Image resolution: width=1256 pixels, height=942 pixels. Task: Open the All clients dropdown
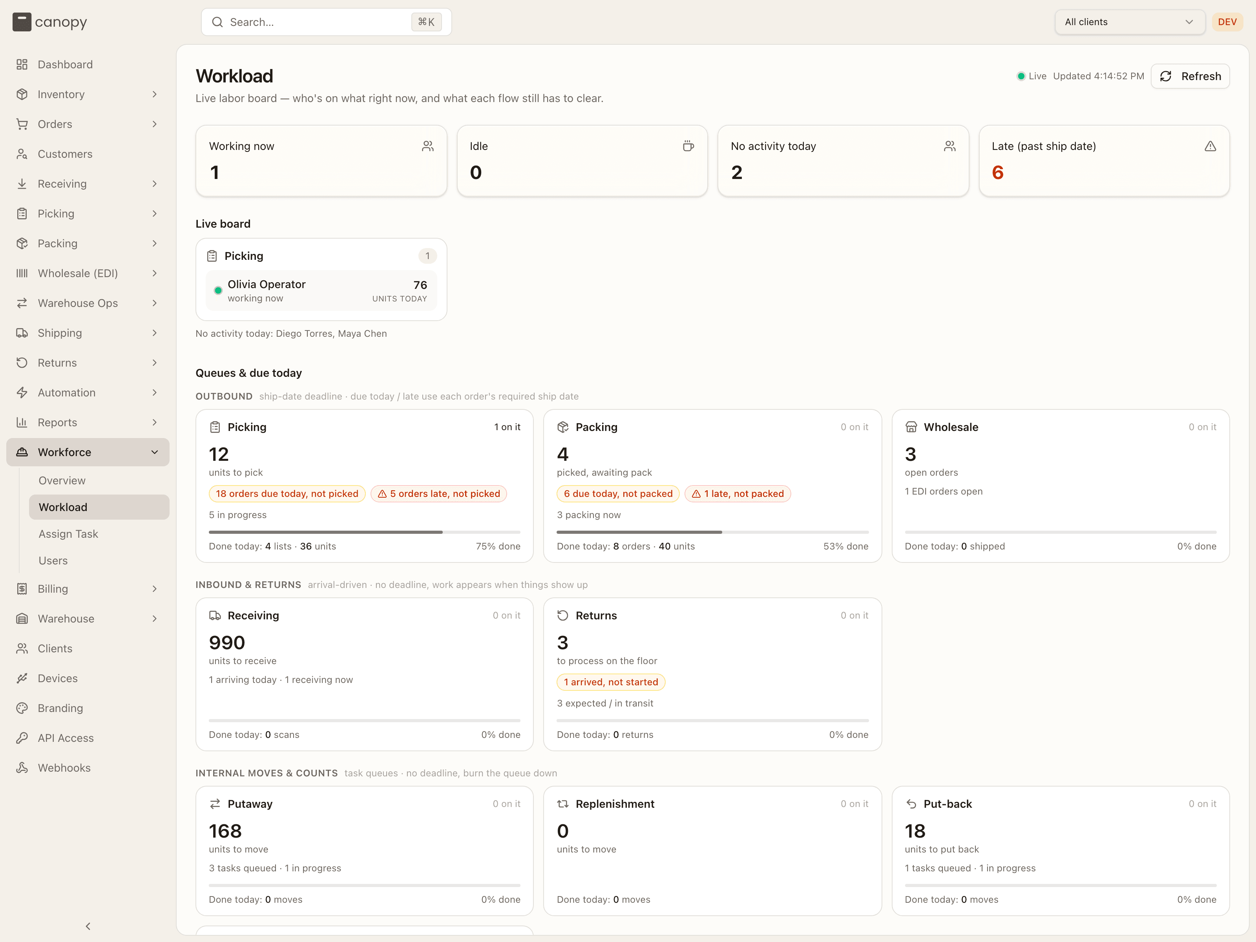point(1129,22)
